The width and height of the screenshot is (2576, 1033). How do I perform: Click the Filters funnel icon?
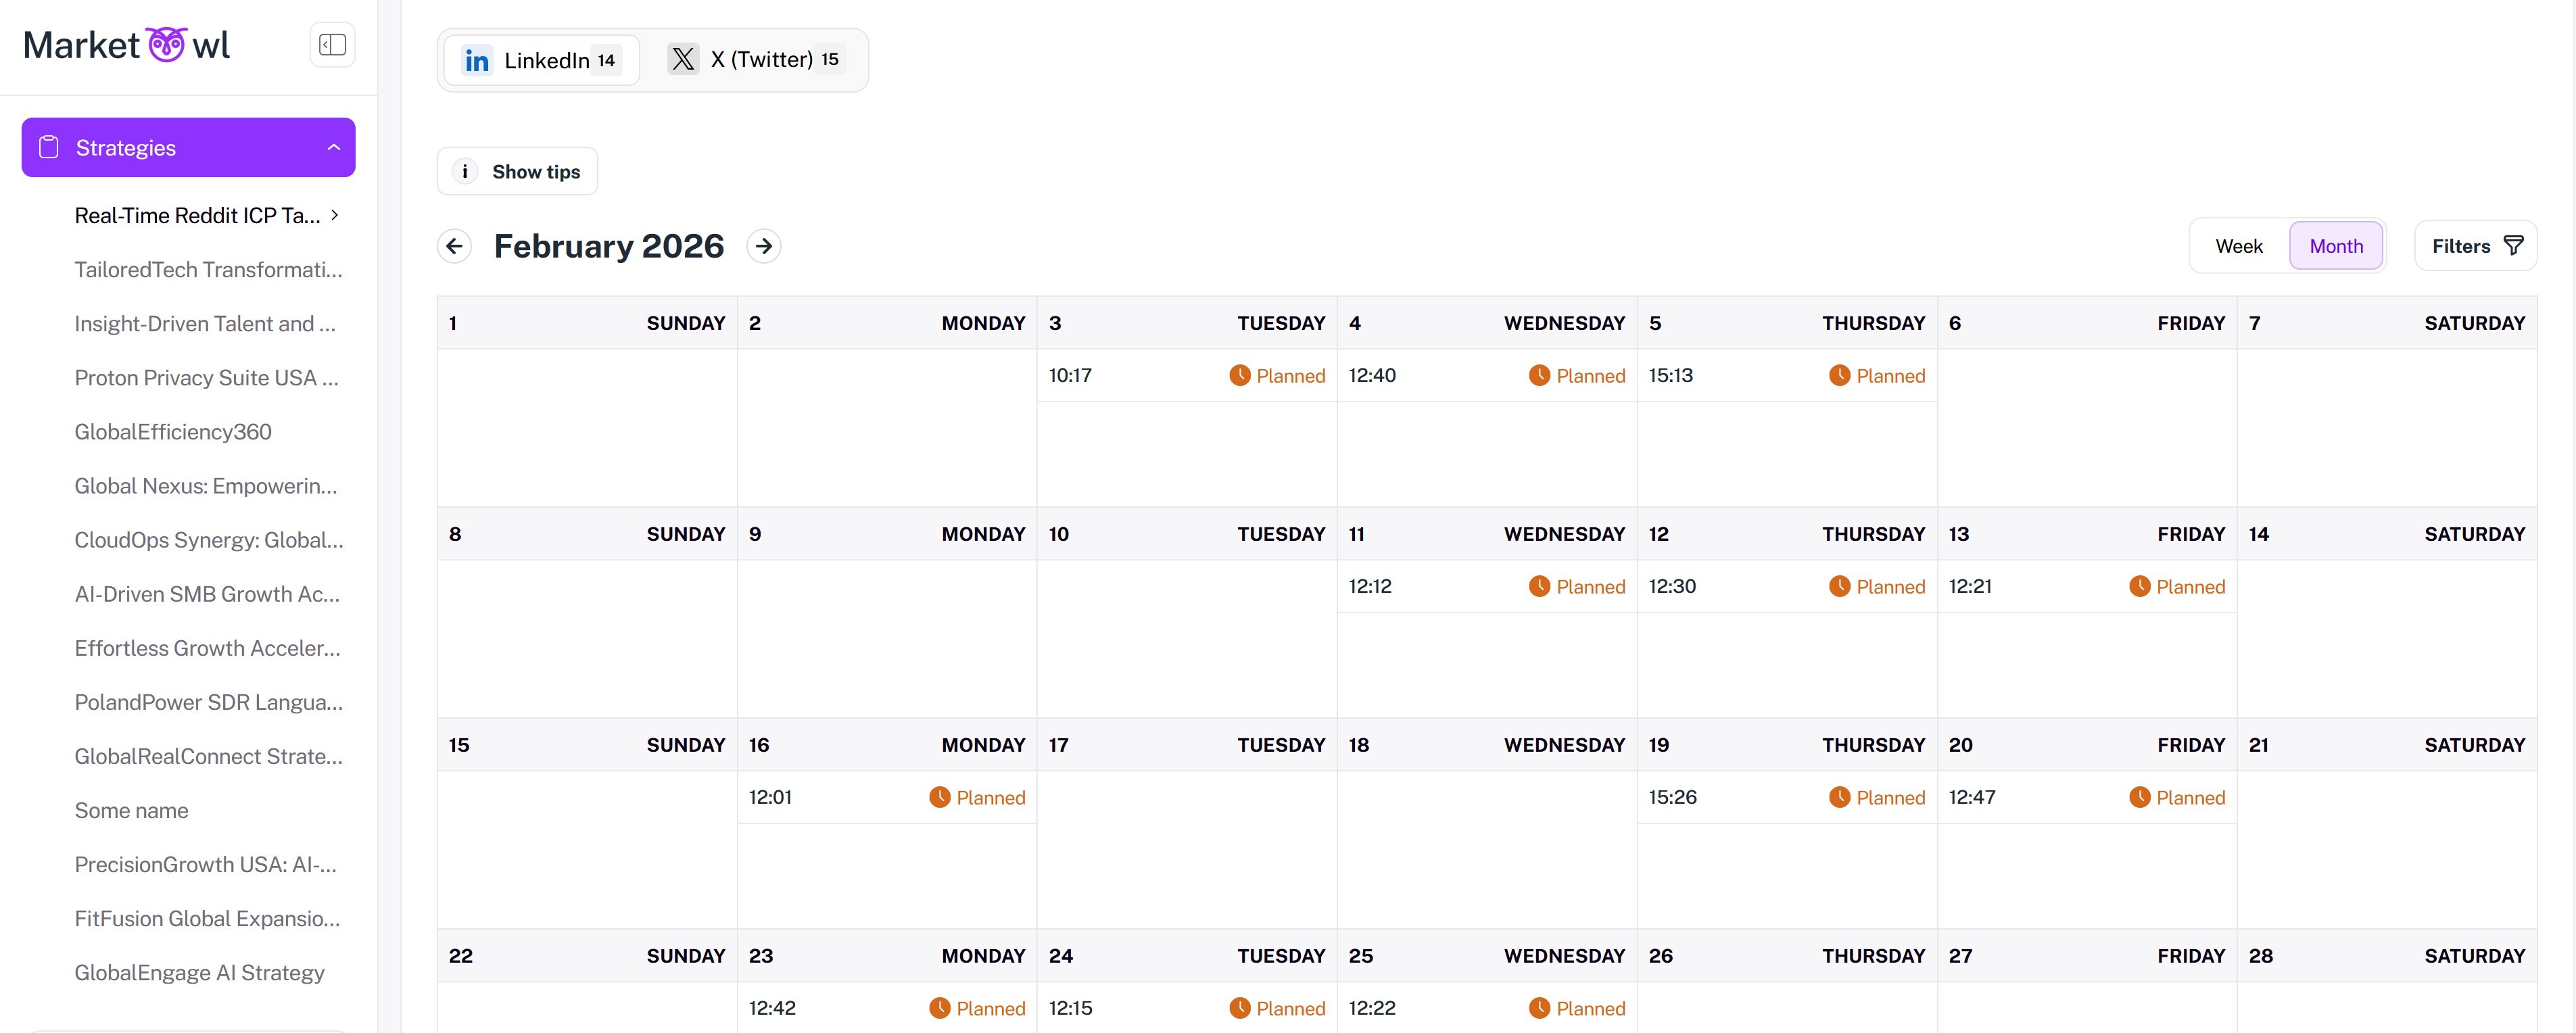(2514, 246)
